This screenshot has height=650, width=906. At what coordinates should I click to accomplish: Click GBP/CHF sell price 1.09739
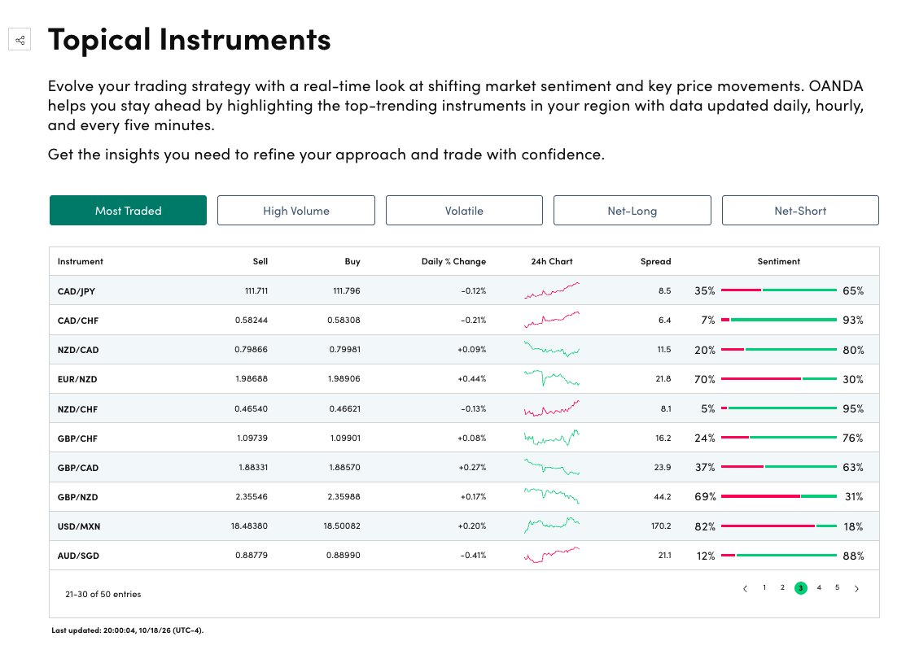[252, 438]
